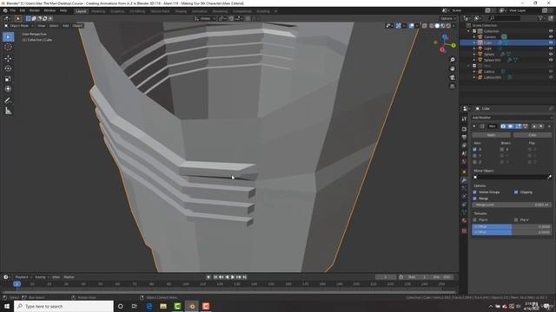556x312 pixels.
Task: Open the timeline Playback dropdown
Action: (23, 277)
